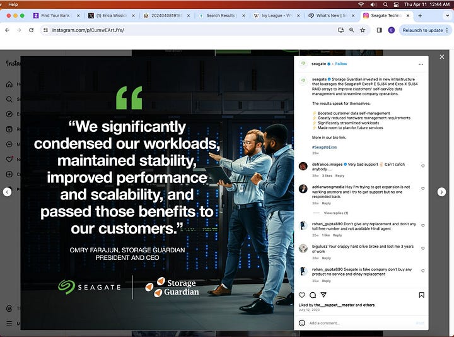
Task: Open Notifications heart in sidebar
Action: point(9,160)
